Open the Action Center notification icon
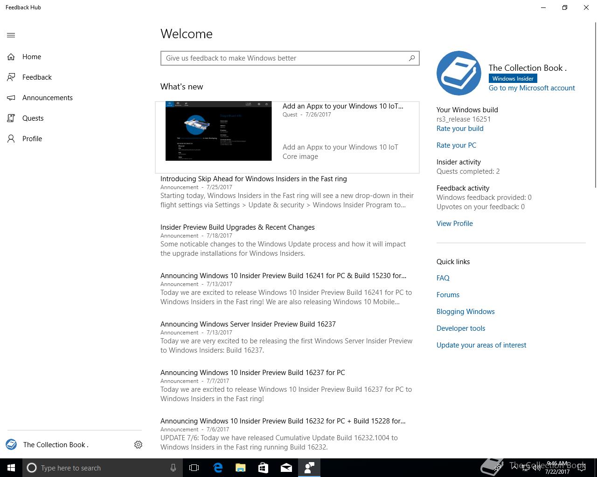Viewport: 597px width, 477px height. pyautogui.click(x=582, y=468)
